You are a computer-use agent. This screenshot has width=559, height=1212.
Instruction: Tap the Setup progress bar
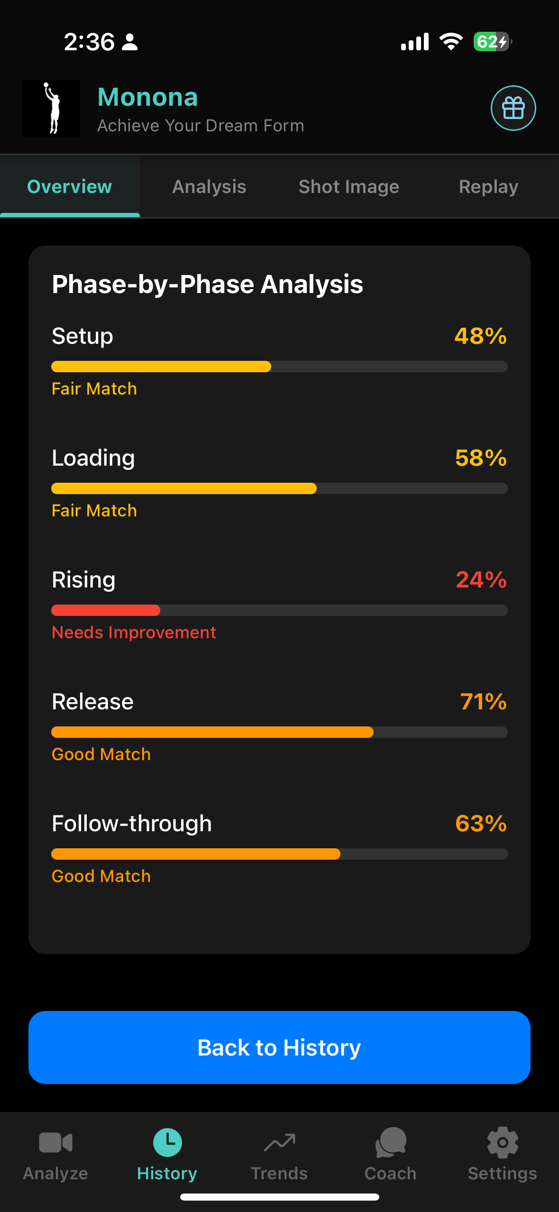279,366
